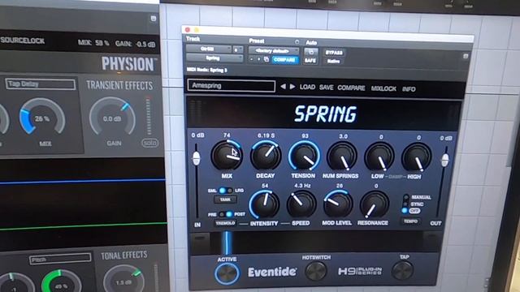Click the Physion tonal 1.5 dB gain knob
Image resolution: width=520 pixels, height=292 pixels.
pos(123,281)
